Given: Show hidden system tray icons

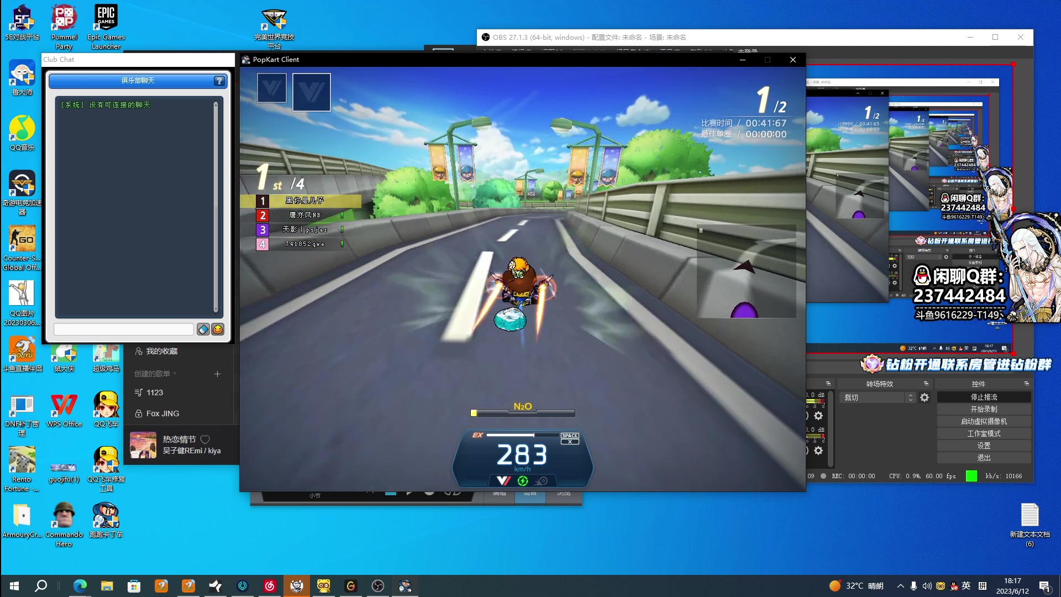Looking at the screenshot, I should [x=901, y=586].
